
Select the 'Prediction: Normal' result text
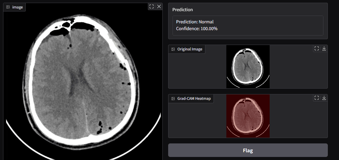195,22
